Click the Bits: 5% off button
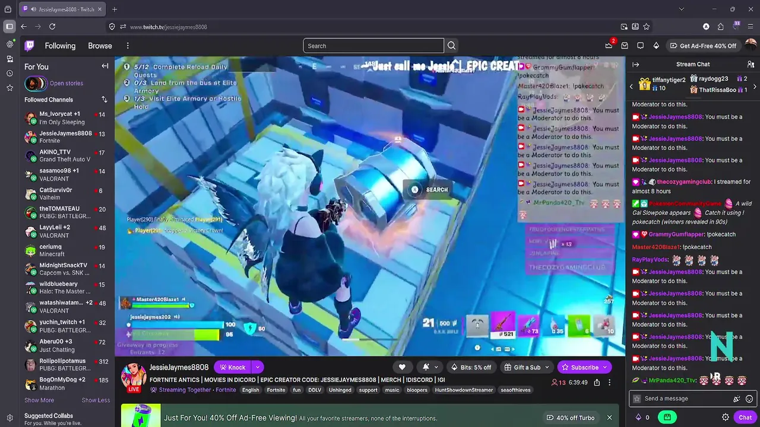The height and width of the screenshot is (427, 760). tap(471, 367)
